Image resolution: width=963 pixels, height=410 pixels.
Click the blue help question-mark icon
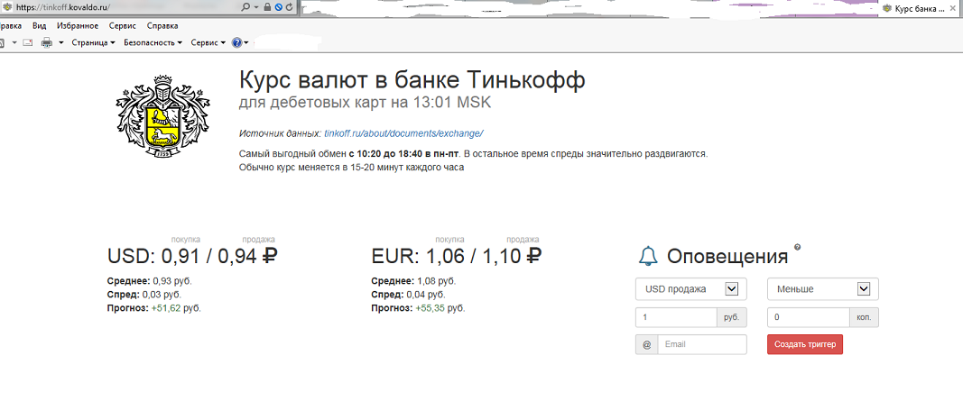pyautogui.click(x=236, y=43)
